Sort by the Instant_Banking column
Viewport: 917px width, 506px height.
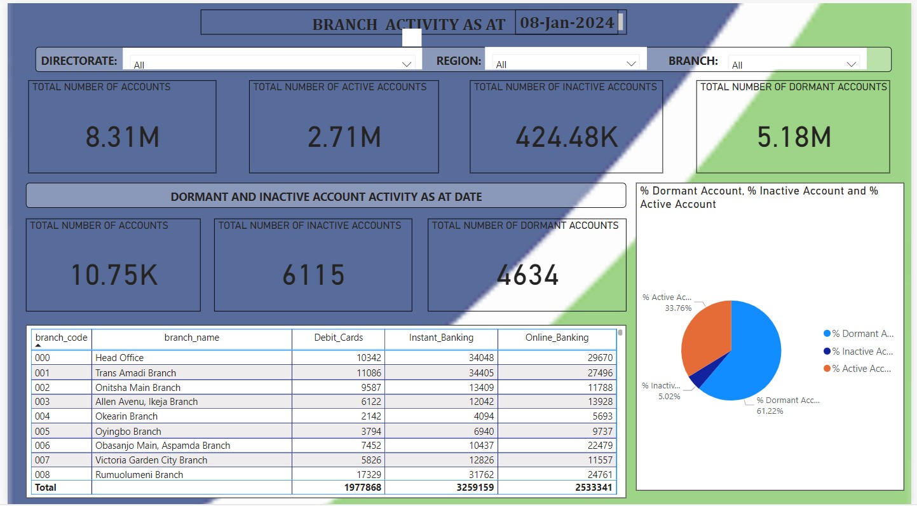442,338
